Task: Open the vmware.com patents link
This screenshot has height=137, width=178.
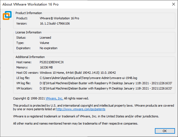Action: point(81,109)
